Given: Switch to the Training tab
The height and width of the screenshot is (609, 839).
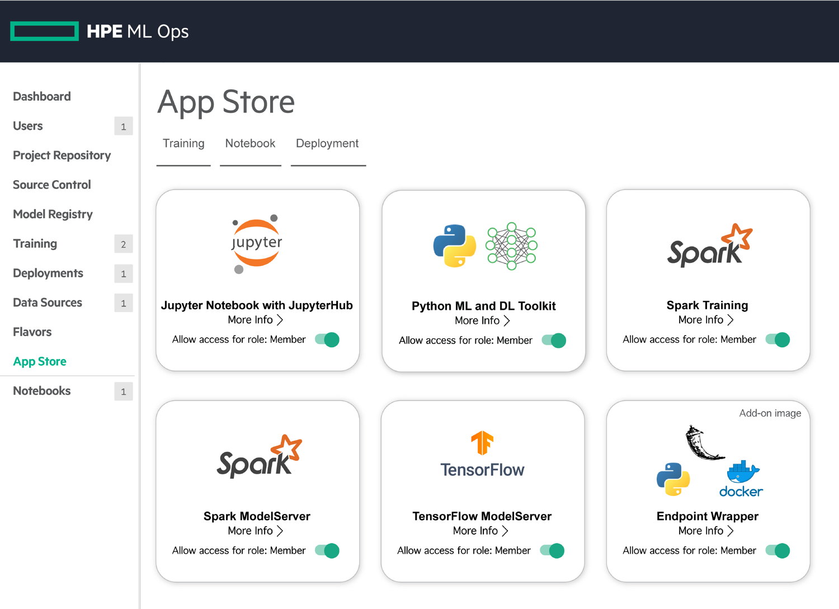Looking at the screenshot, I should coord(183,144).
